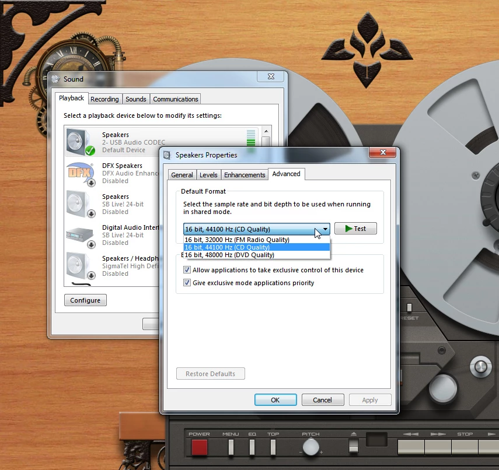Click the PITCH knob on the tape deck
Viewport: 499px width, 470px height.
coord(311,447)
